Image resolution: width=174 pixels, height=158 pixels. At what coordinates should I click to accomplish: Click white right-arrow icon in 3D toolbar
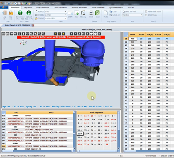coord(91,34)
